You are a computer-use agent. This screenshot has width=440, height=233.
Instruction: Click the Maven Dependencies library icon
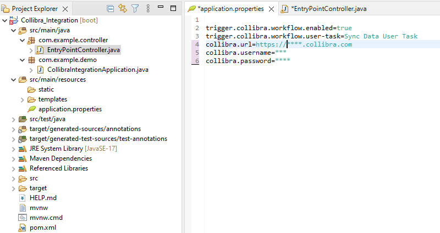23,159
